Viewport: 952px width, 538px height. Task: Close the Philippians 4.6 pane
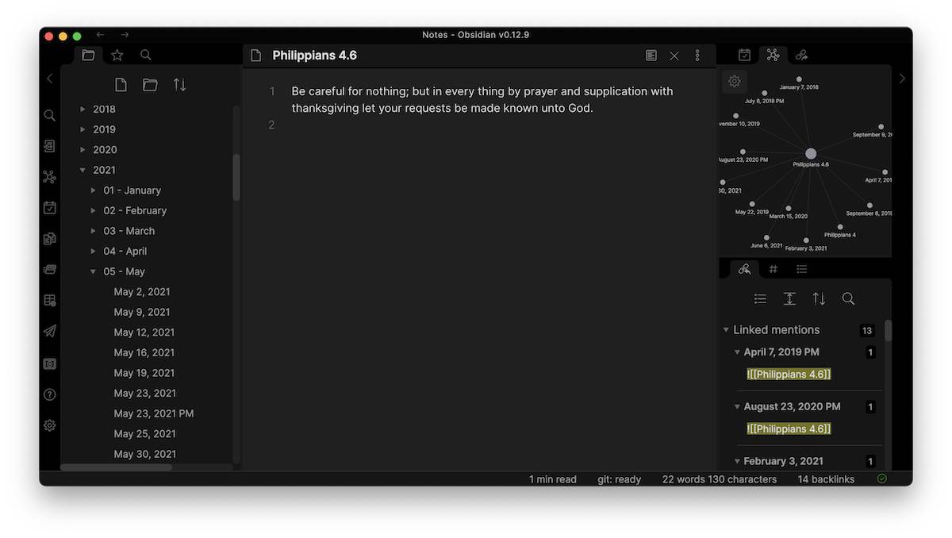tap(674, 56)
